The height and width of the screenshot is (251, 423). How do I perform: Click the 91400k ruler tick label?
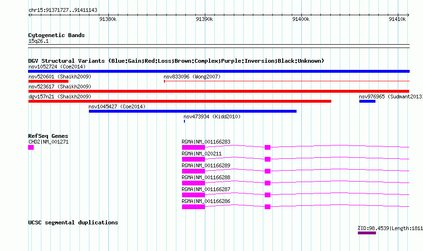(301, 19)
